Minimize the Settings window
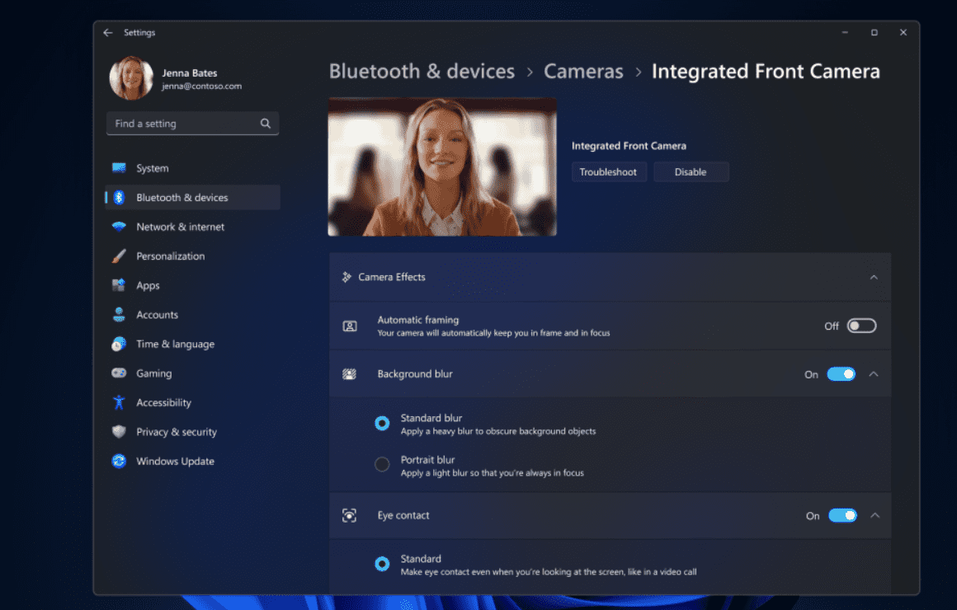 tap(845, 32)
